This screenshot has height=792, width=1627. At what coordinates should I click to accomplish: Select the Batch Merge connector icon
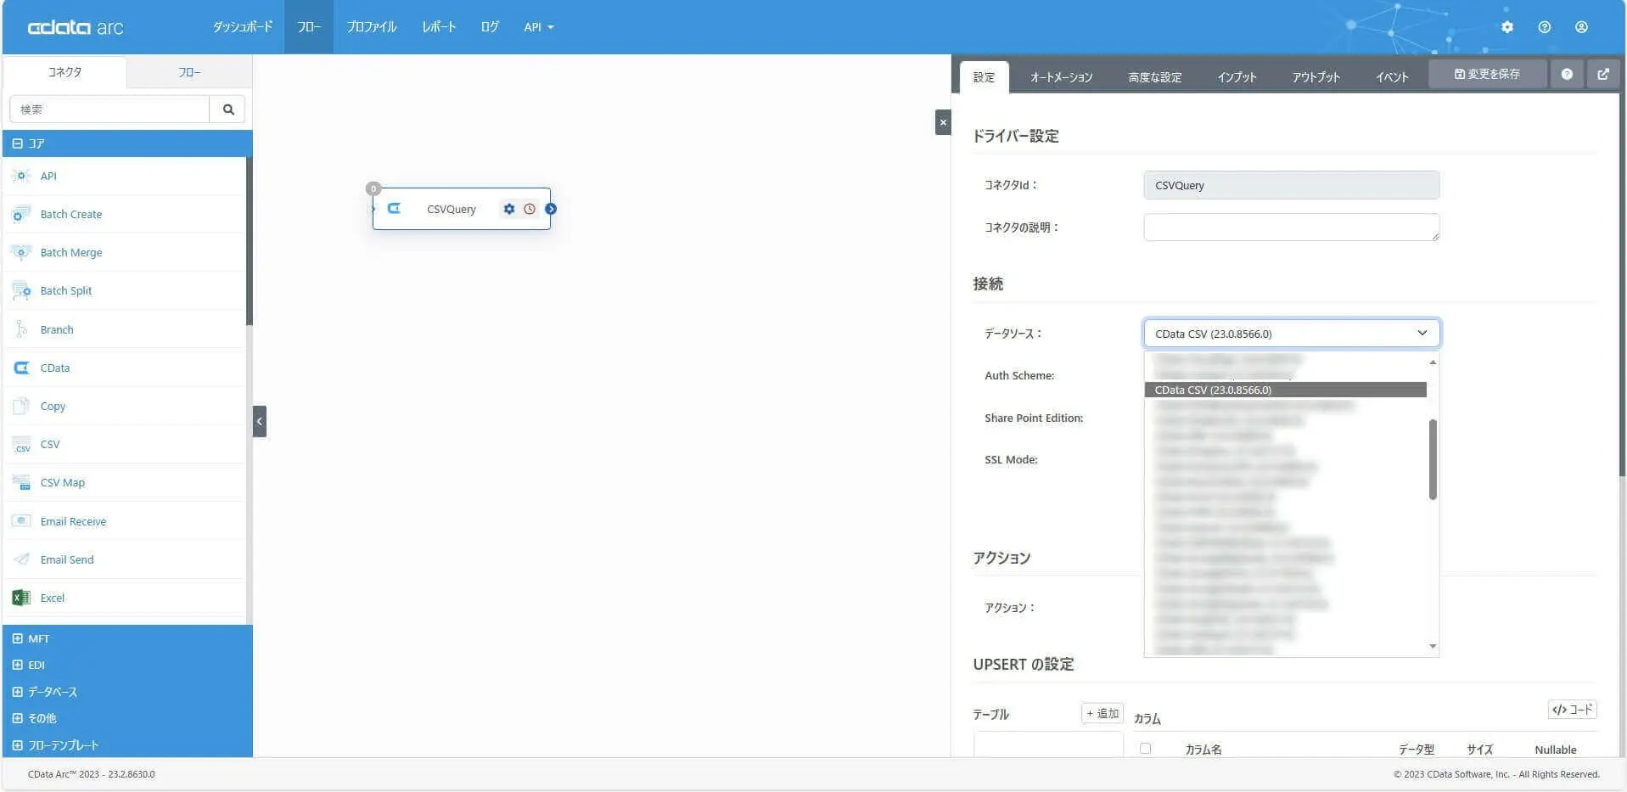(21, 252)
